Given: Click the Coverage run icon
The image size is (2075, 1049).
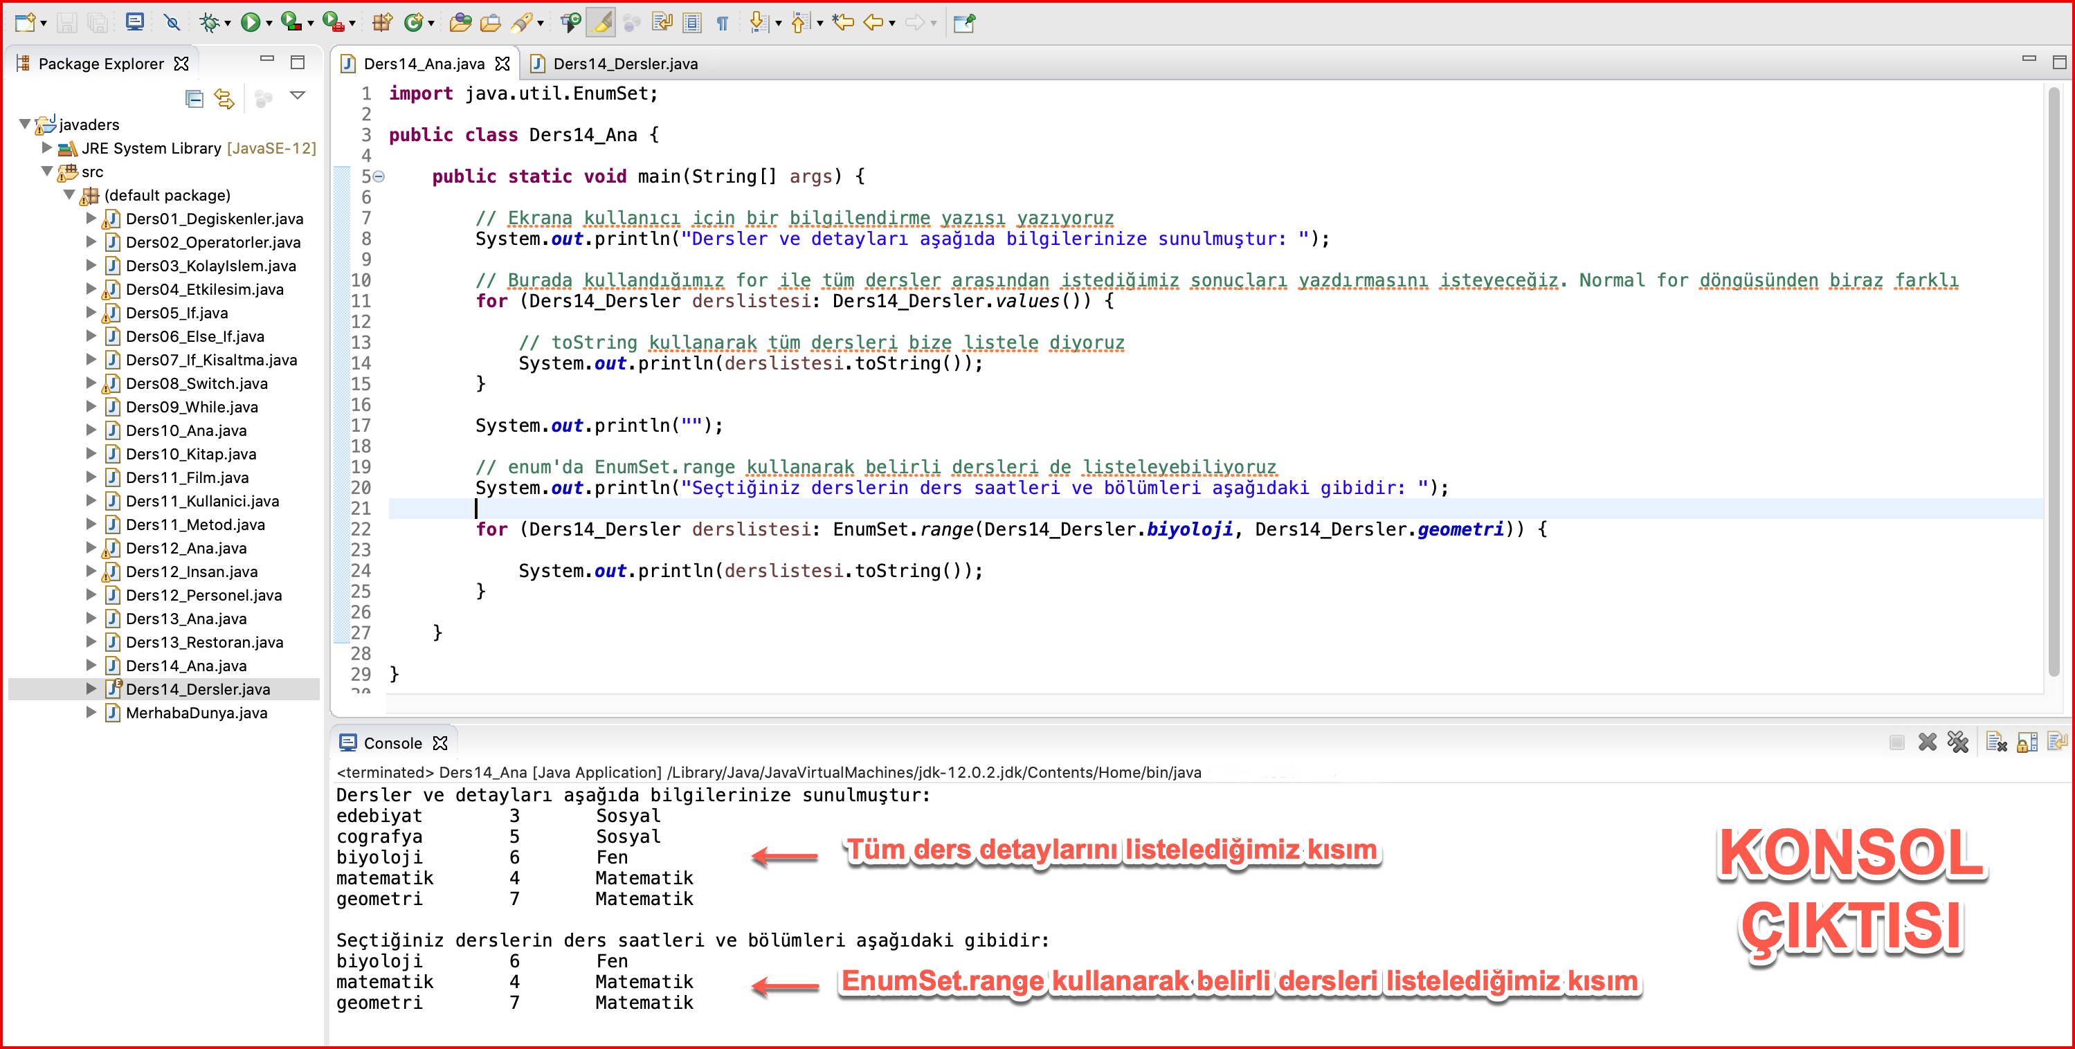Looking at the screenshot, I should coord(291,23).
